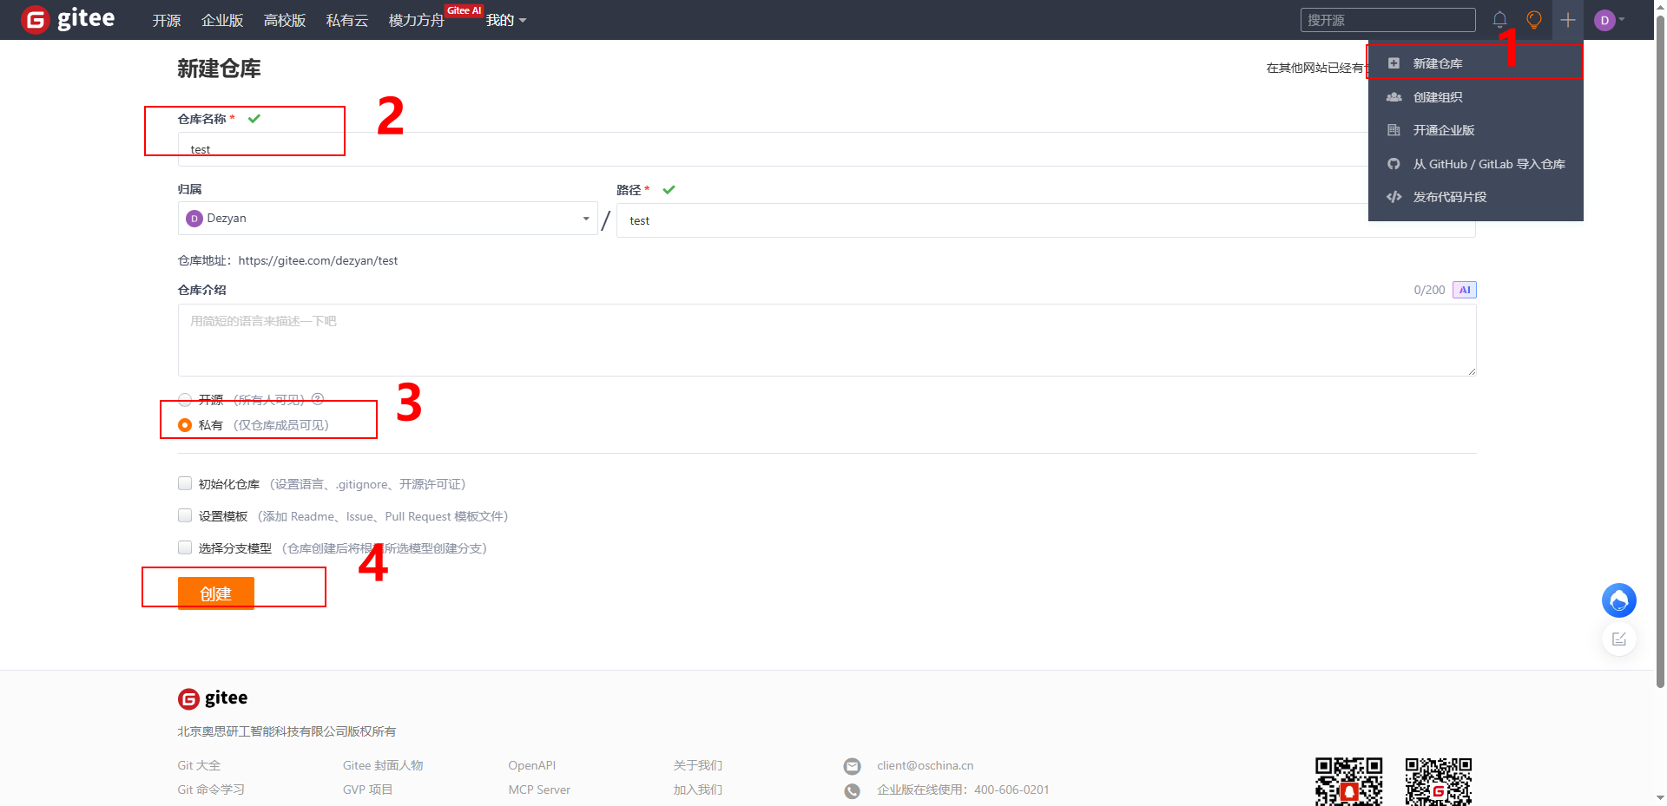Open the user avatar menu

(1609, 20)
